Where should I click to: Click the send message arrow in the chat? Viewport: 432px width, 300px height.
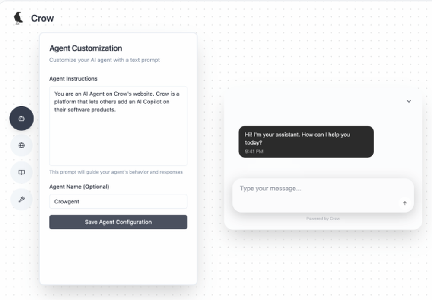[405, 203]
